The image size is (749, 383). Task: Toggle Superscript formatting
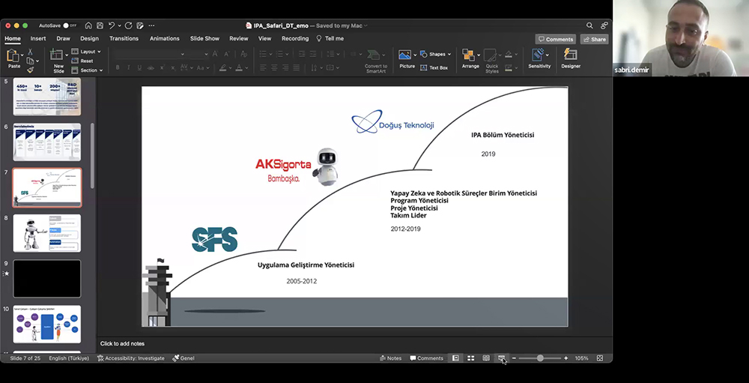point(163,68)
